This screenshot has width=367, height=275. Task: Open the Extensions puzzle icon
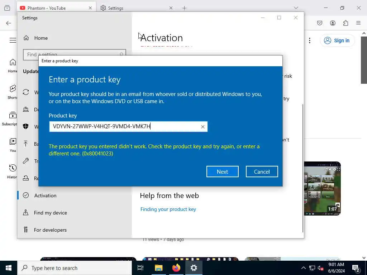coord(345,23)
